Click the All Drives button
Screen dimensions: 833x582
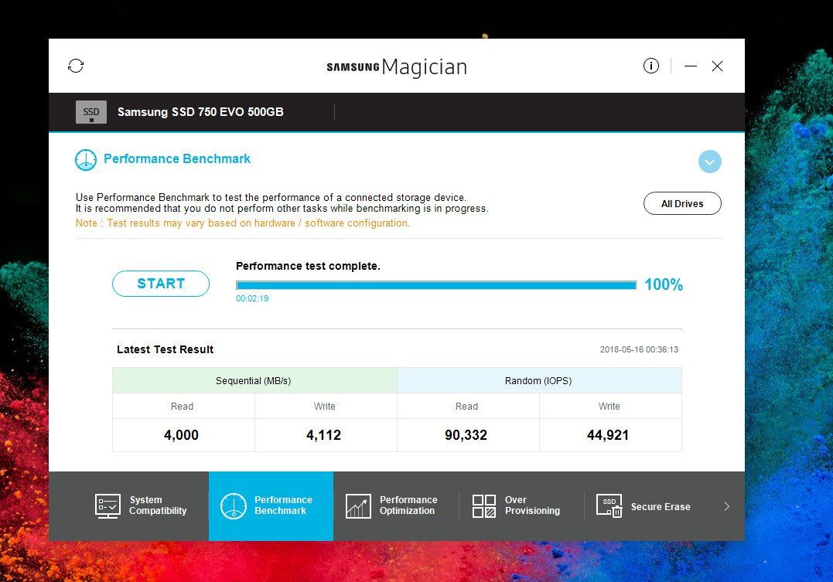(682, 203)
